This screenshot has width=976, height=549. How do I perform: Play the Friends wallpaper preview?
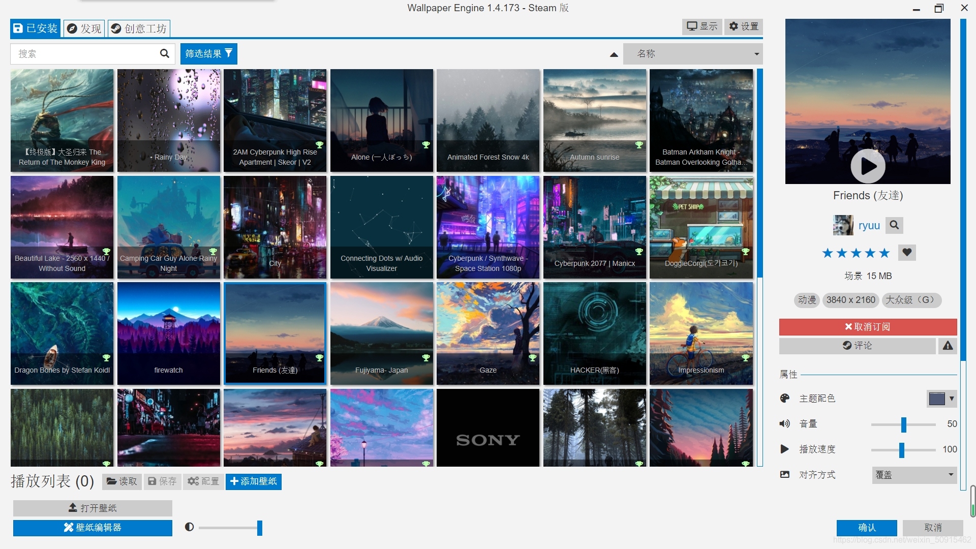[x=868, y=166]
